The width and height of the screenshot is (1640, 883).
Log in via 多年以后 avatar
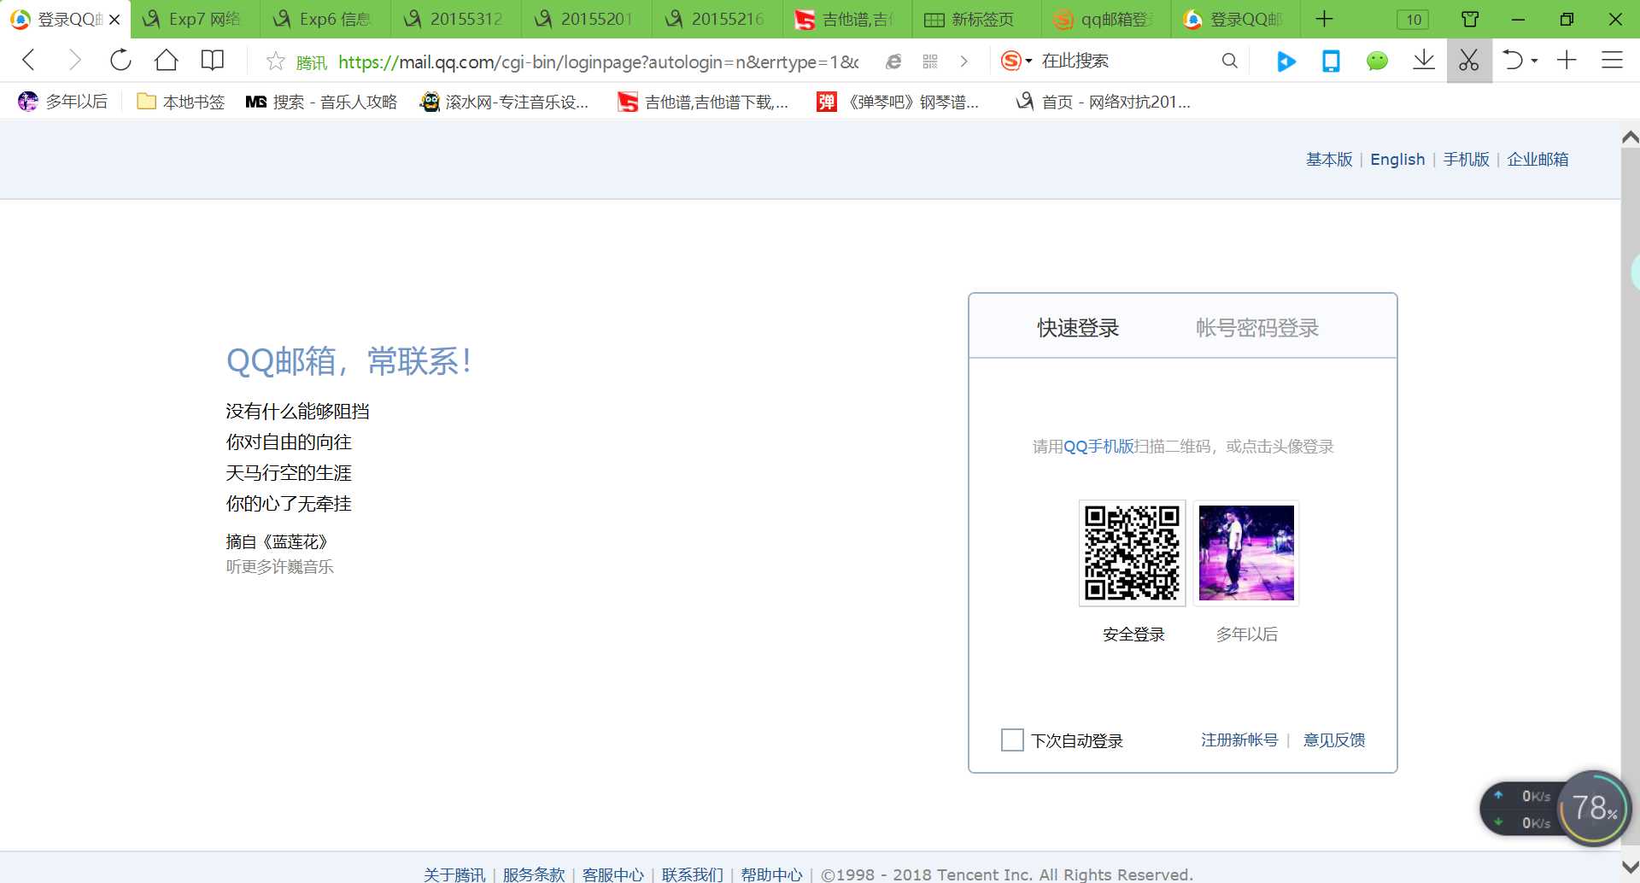tap(1246, 553)
